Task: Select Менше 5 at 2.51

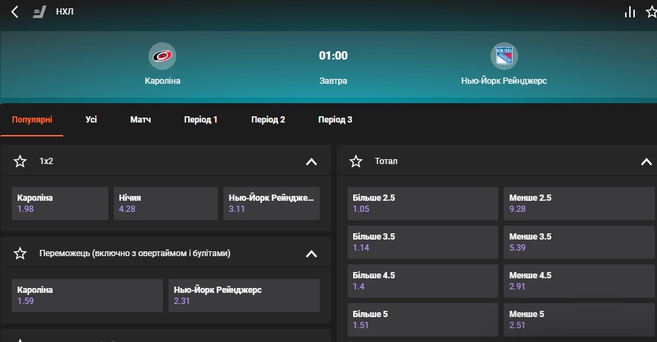Action: tap(579, 320)
